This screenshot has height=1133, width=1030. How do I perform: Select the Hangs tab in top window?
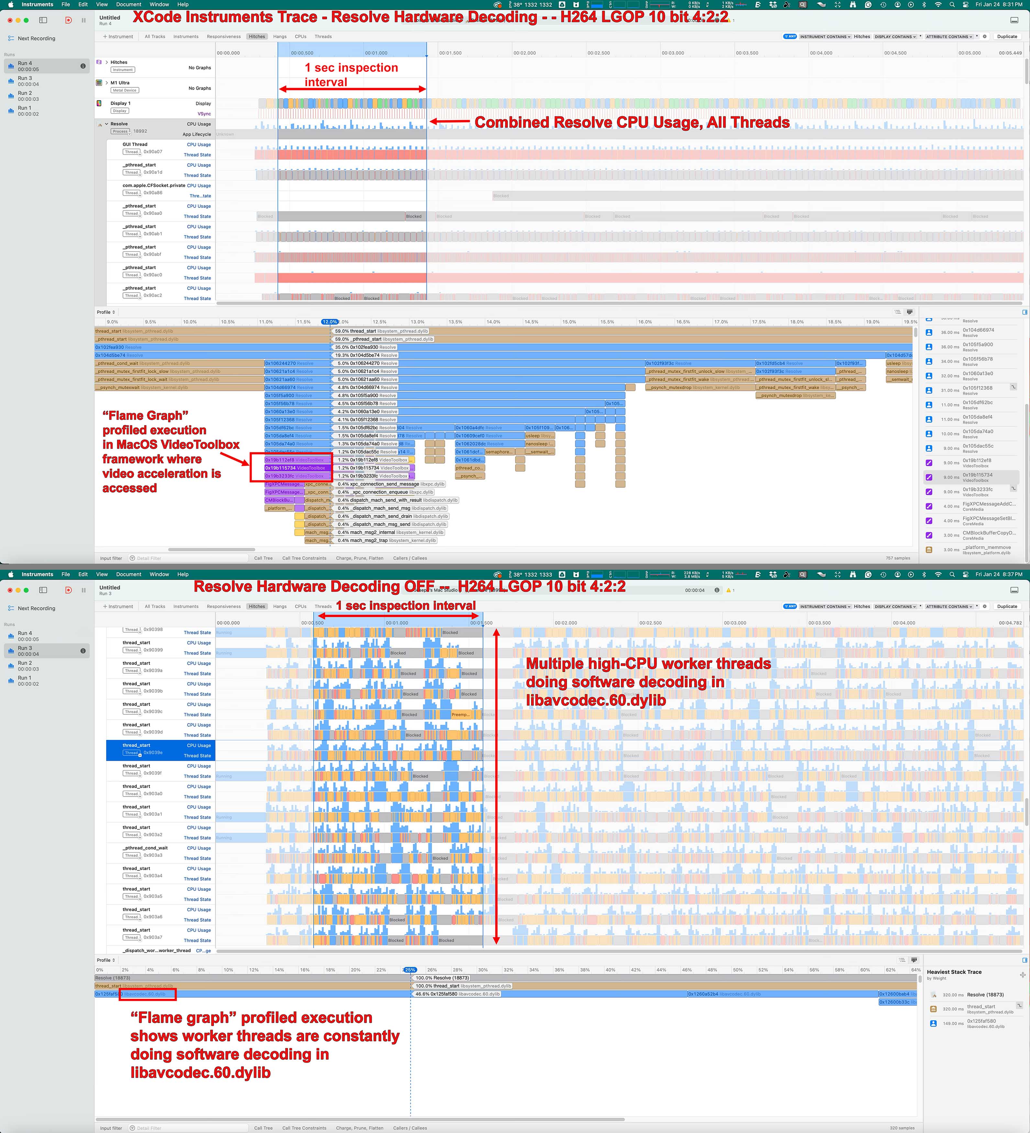point(280,37)
